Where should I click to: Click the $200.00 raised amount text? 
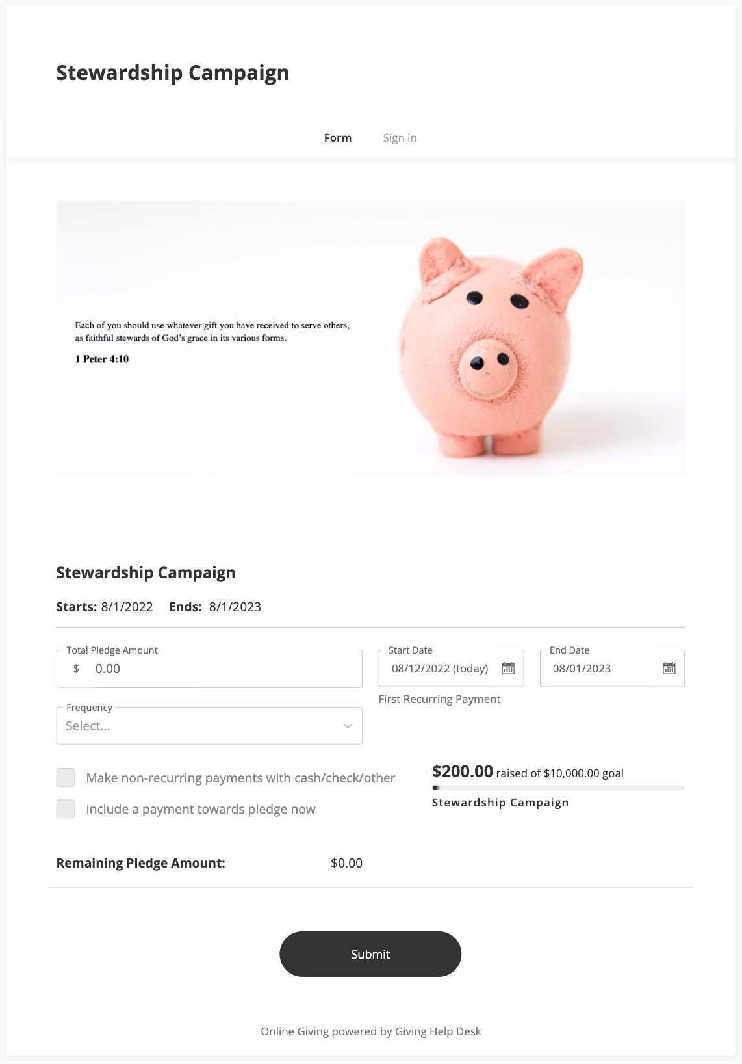click(463, 772)
